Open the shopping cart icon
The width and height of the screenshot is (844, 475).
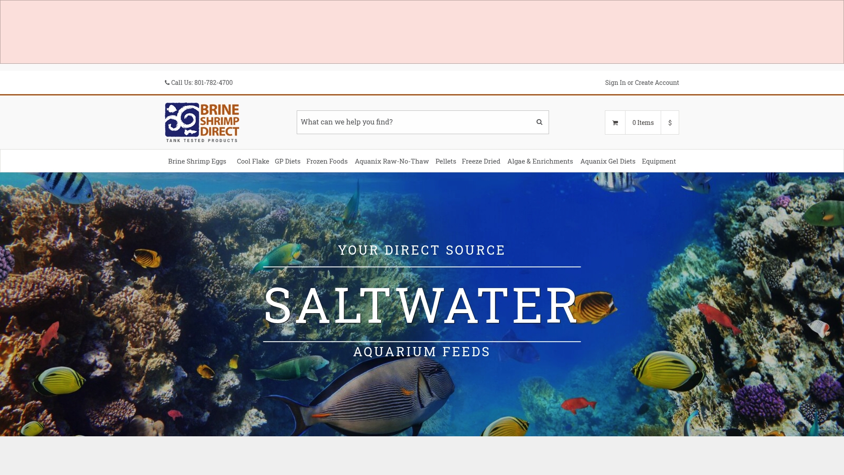[x=615, y=123]
